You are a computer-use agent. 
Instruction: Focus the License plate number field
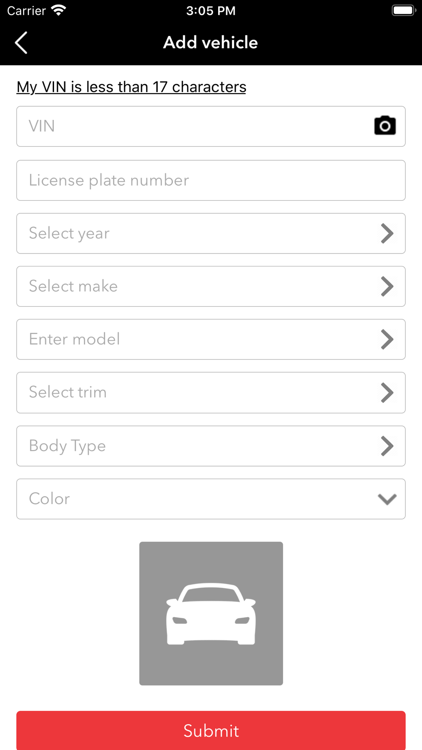211,181
